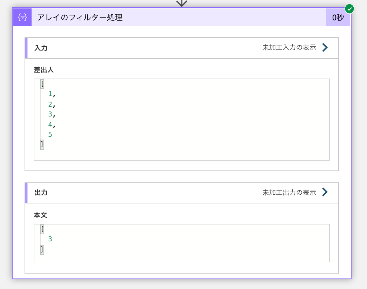This screenshot has height=289, width=367.
Task: Open 未加工出力の表示 link
Action: tap(289, 193)
